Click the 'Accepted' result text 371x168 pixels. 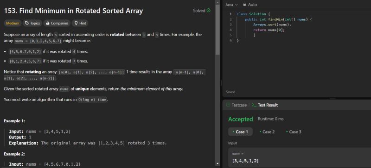pos(241,119)
